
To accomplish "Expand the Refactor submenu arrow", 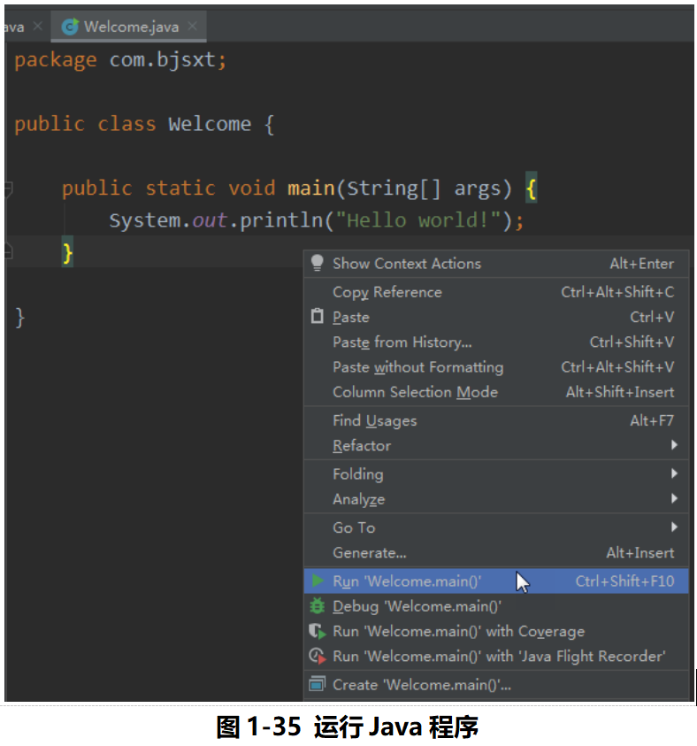I will [x=674, y=445].
